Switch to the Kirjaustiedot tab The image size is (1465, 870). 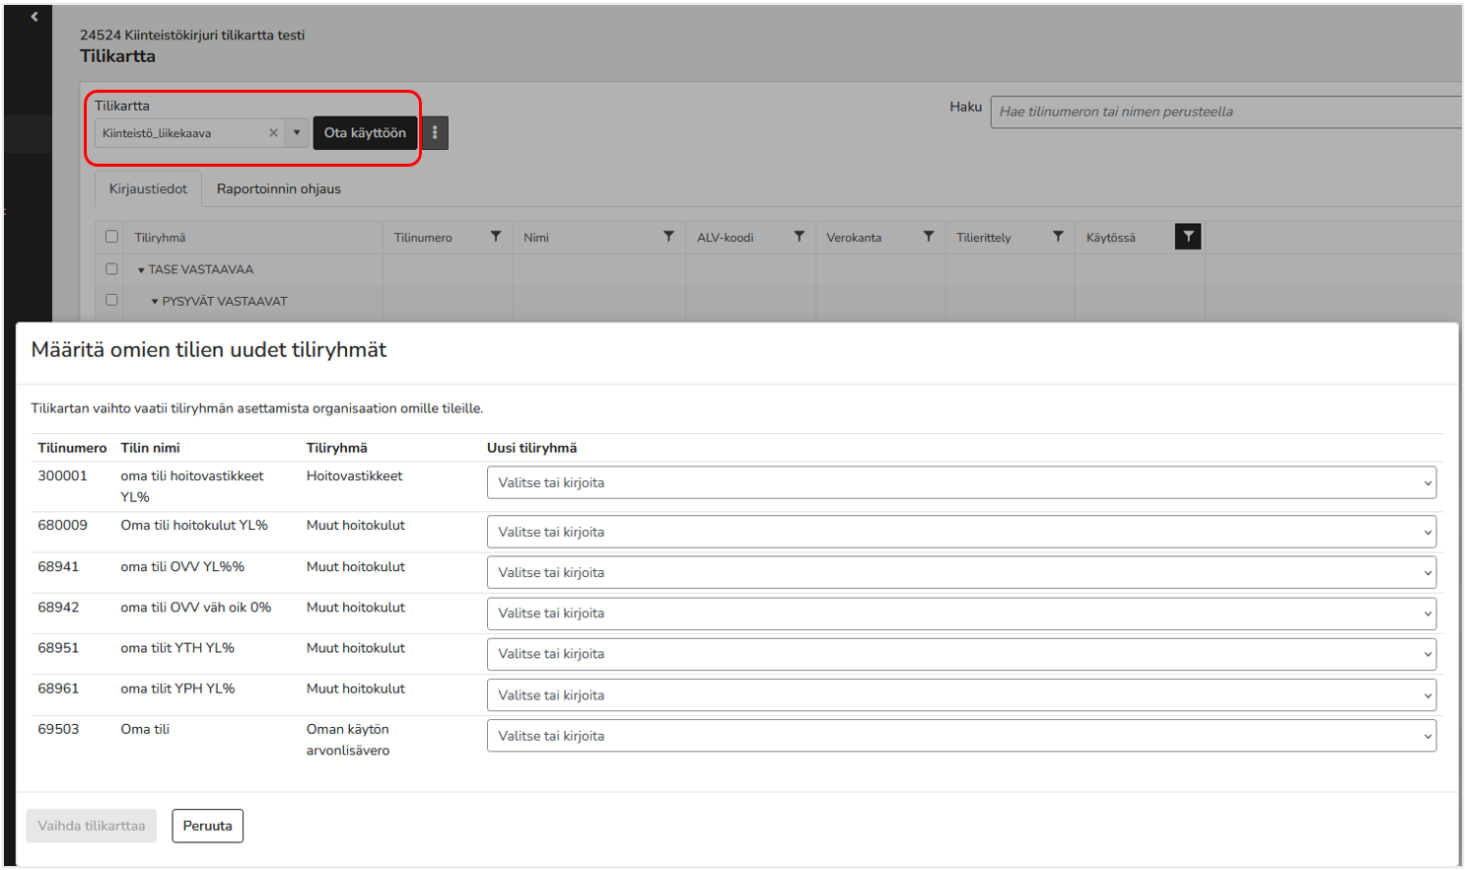[148, 188]
